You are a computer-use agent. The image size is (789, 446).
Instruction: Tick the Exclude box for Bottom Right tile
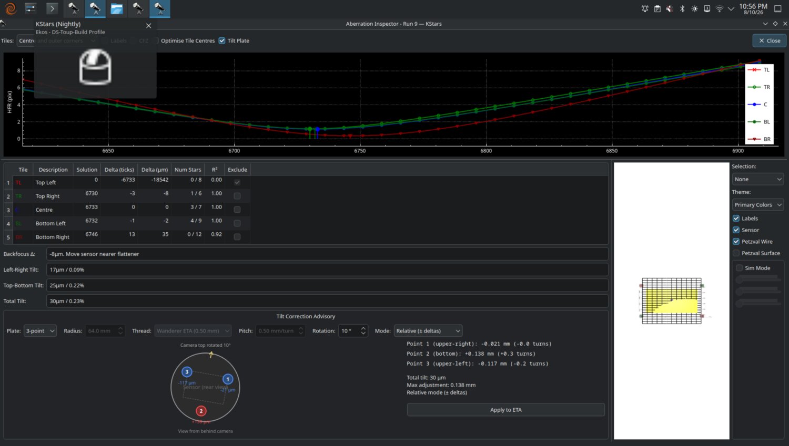237,237
